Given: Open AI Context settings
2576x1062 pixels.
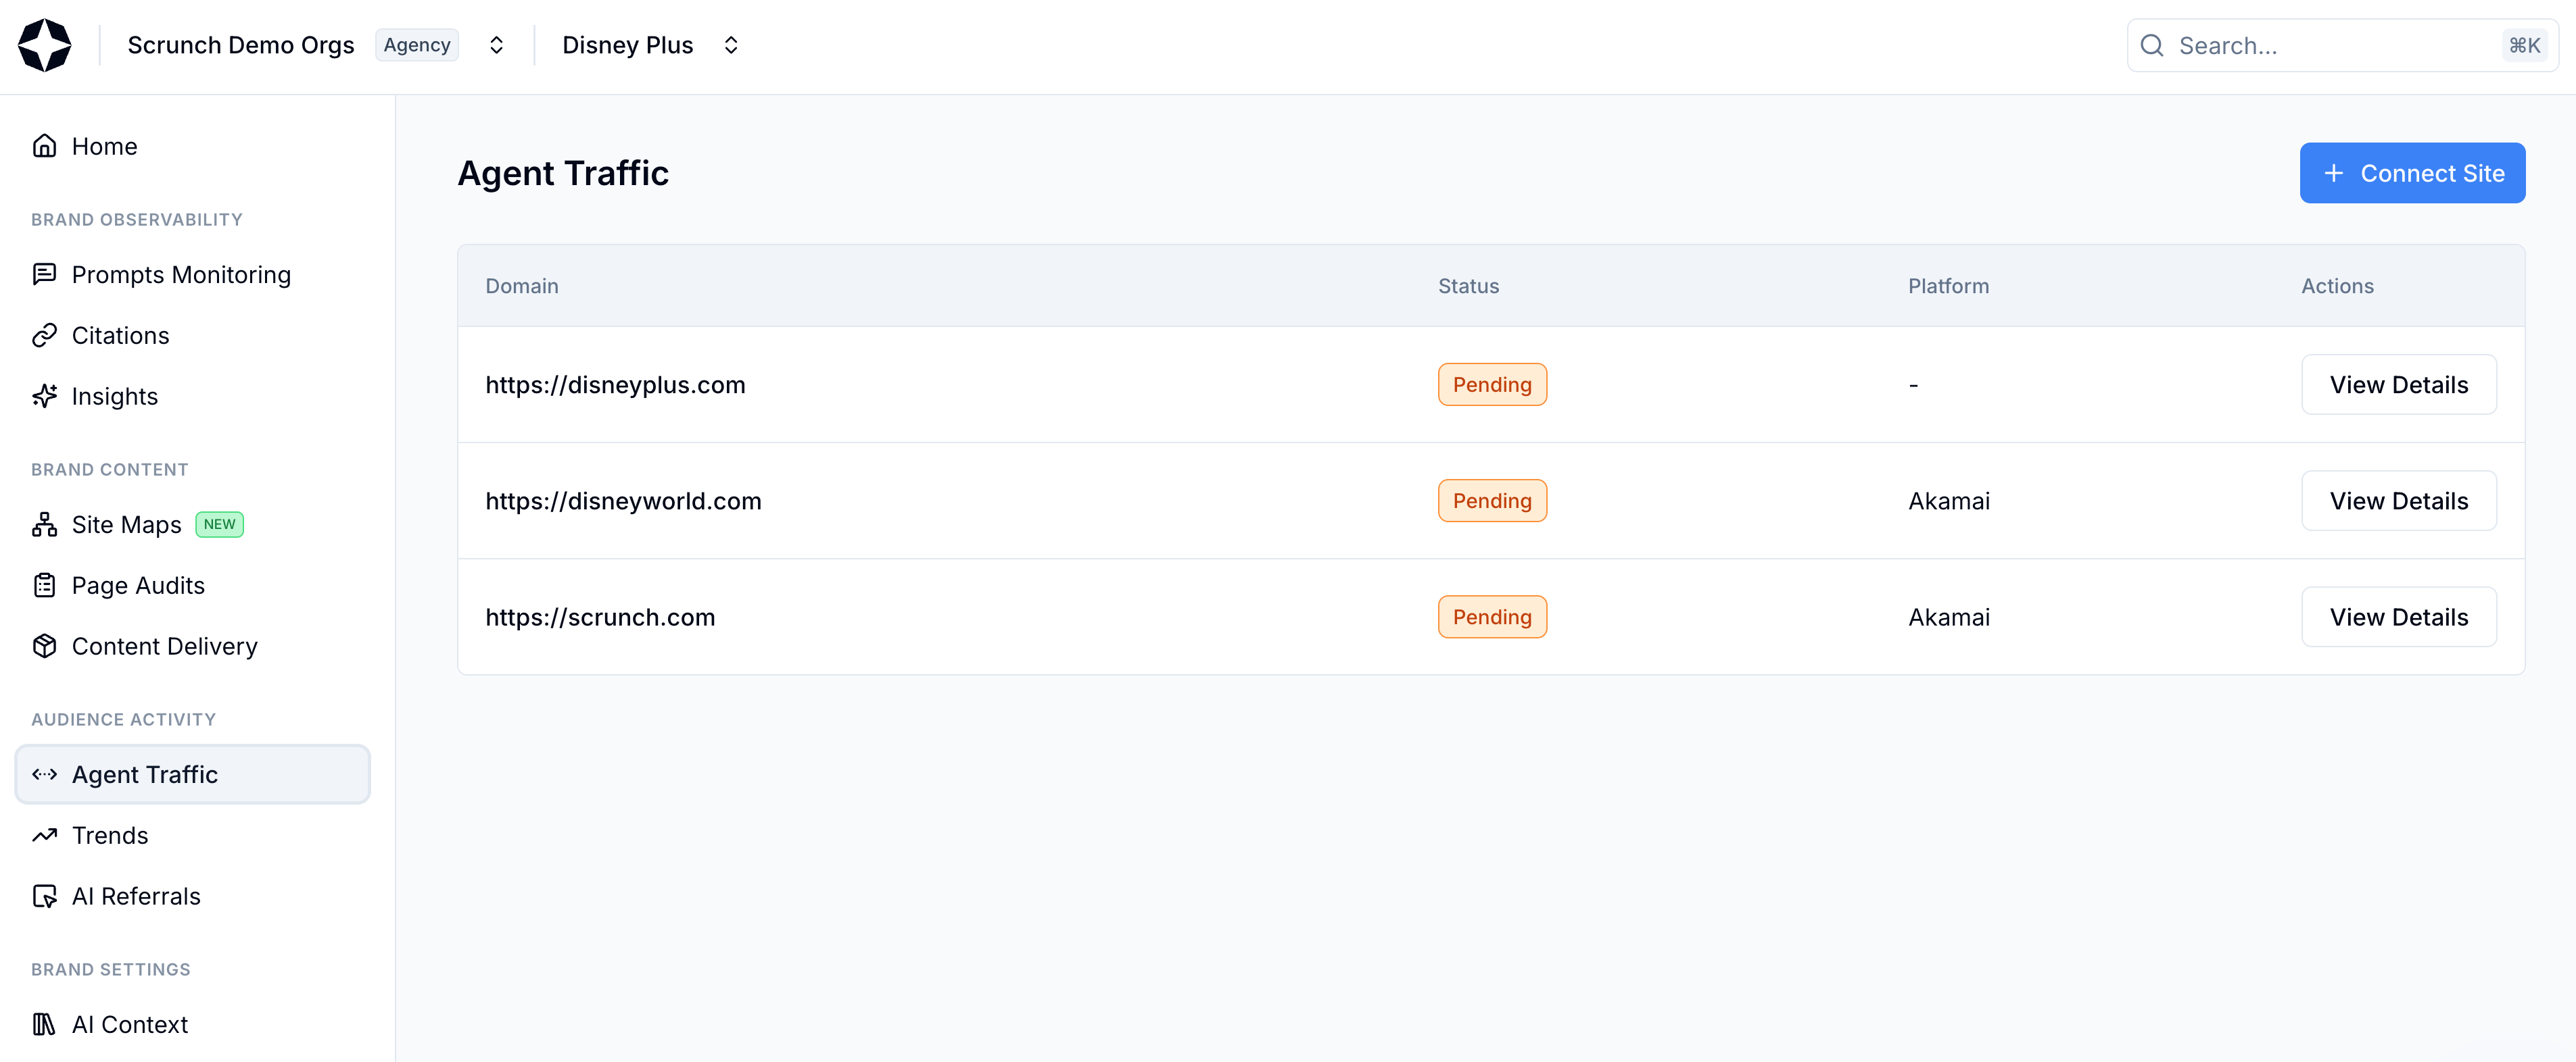Looking at the screenshot, I should point(193,1024).
